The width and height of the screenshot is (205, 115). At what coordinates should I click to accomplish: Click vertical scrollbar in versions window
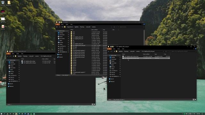[144, 38]
